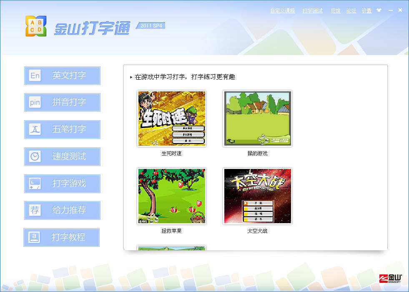
Task: Click the 荐 icon for 给力推荐
Action: pyautogui.click(x=35, y=211)
